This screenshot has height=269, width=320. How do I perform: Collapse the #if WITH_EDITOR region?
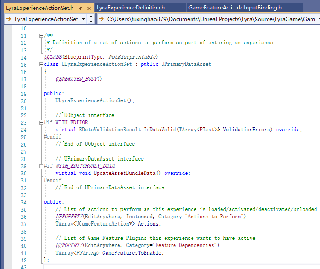tap(41, 123)
